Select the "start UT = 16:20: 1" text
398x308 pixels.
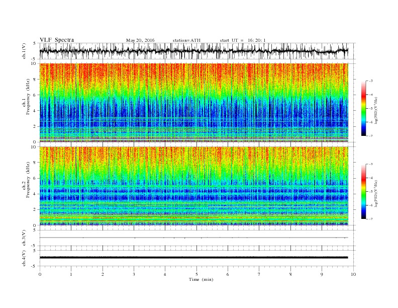[x=243, y=40]
